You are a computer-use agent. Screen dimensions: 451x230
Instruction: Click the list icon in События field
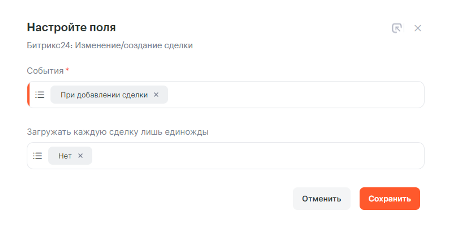[40, 95]
